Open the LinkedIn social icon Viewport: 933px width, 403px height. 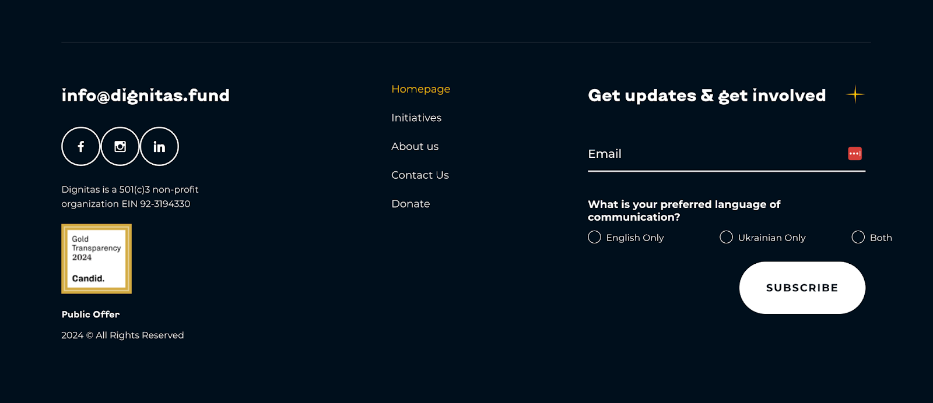159,146
